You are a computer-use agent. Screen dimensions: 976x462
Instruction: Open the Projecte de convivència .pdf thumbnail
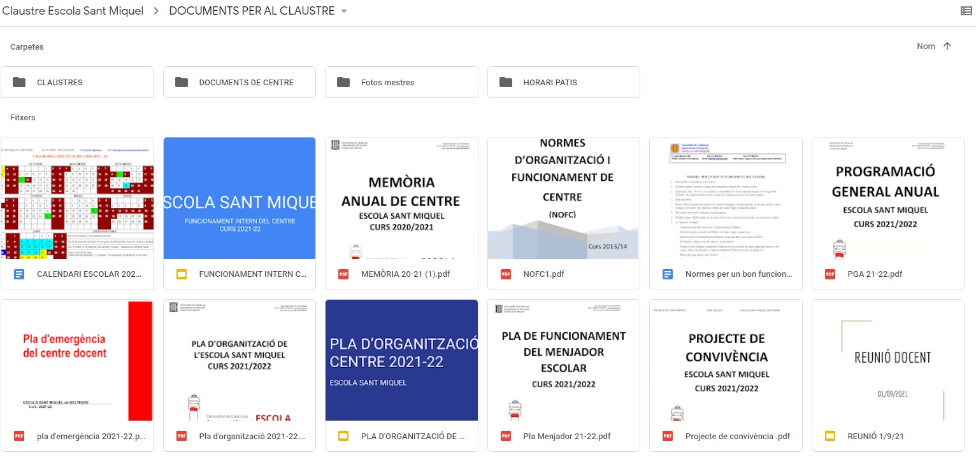[726, 360]
